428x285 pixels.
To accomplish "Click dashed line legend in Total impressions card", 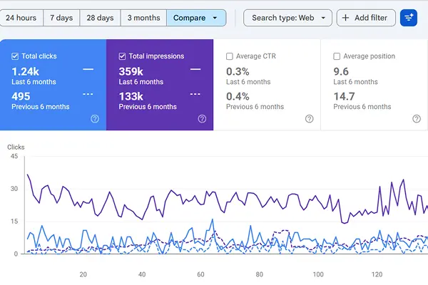I will click(x=195, y=94).
